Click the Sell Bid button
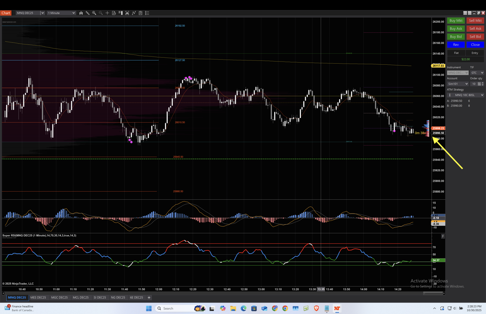Viewport: 486px width, 314px height. coord(475,37)
